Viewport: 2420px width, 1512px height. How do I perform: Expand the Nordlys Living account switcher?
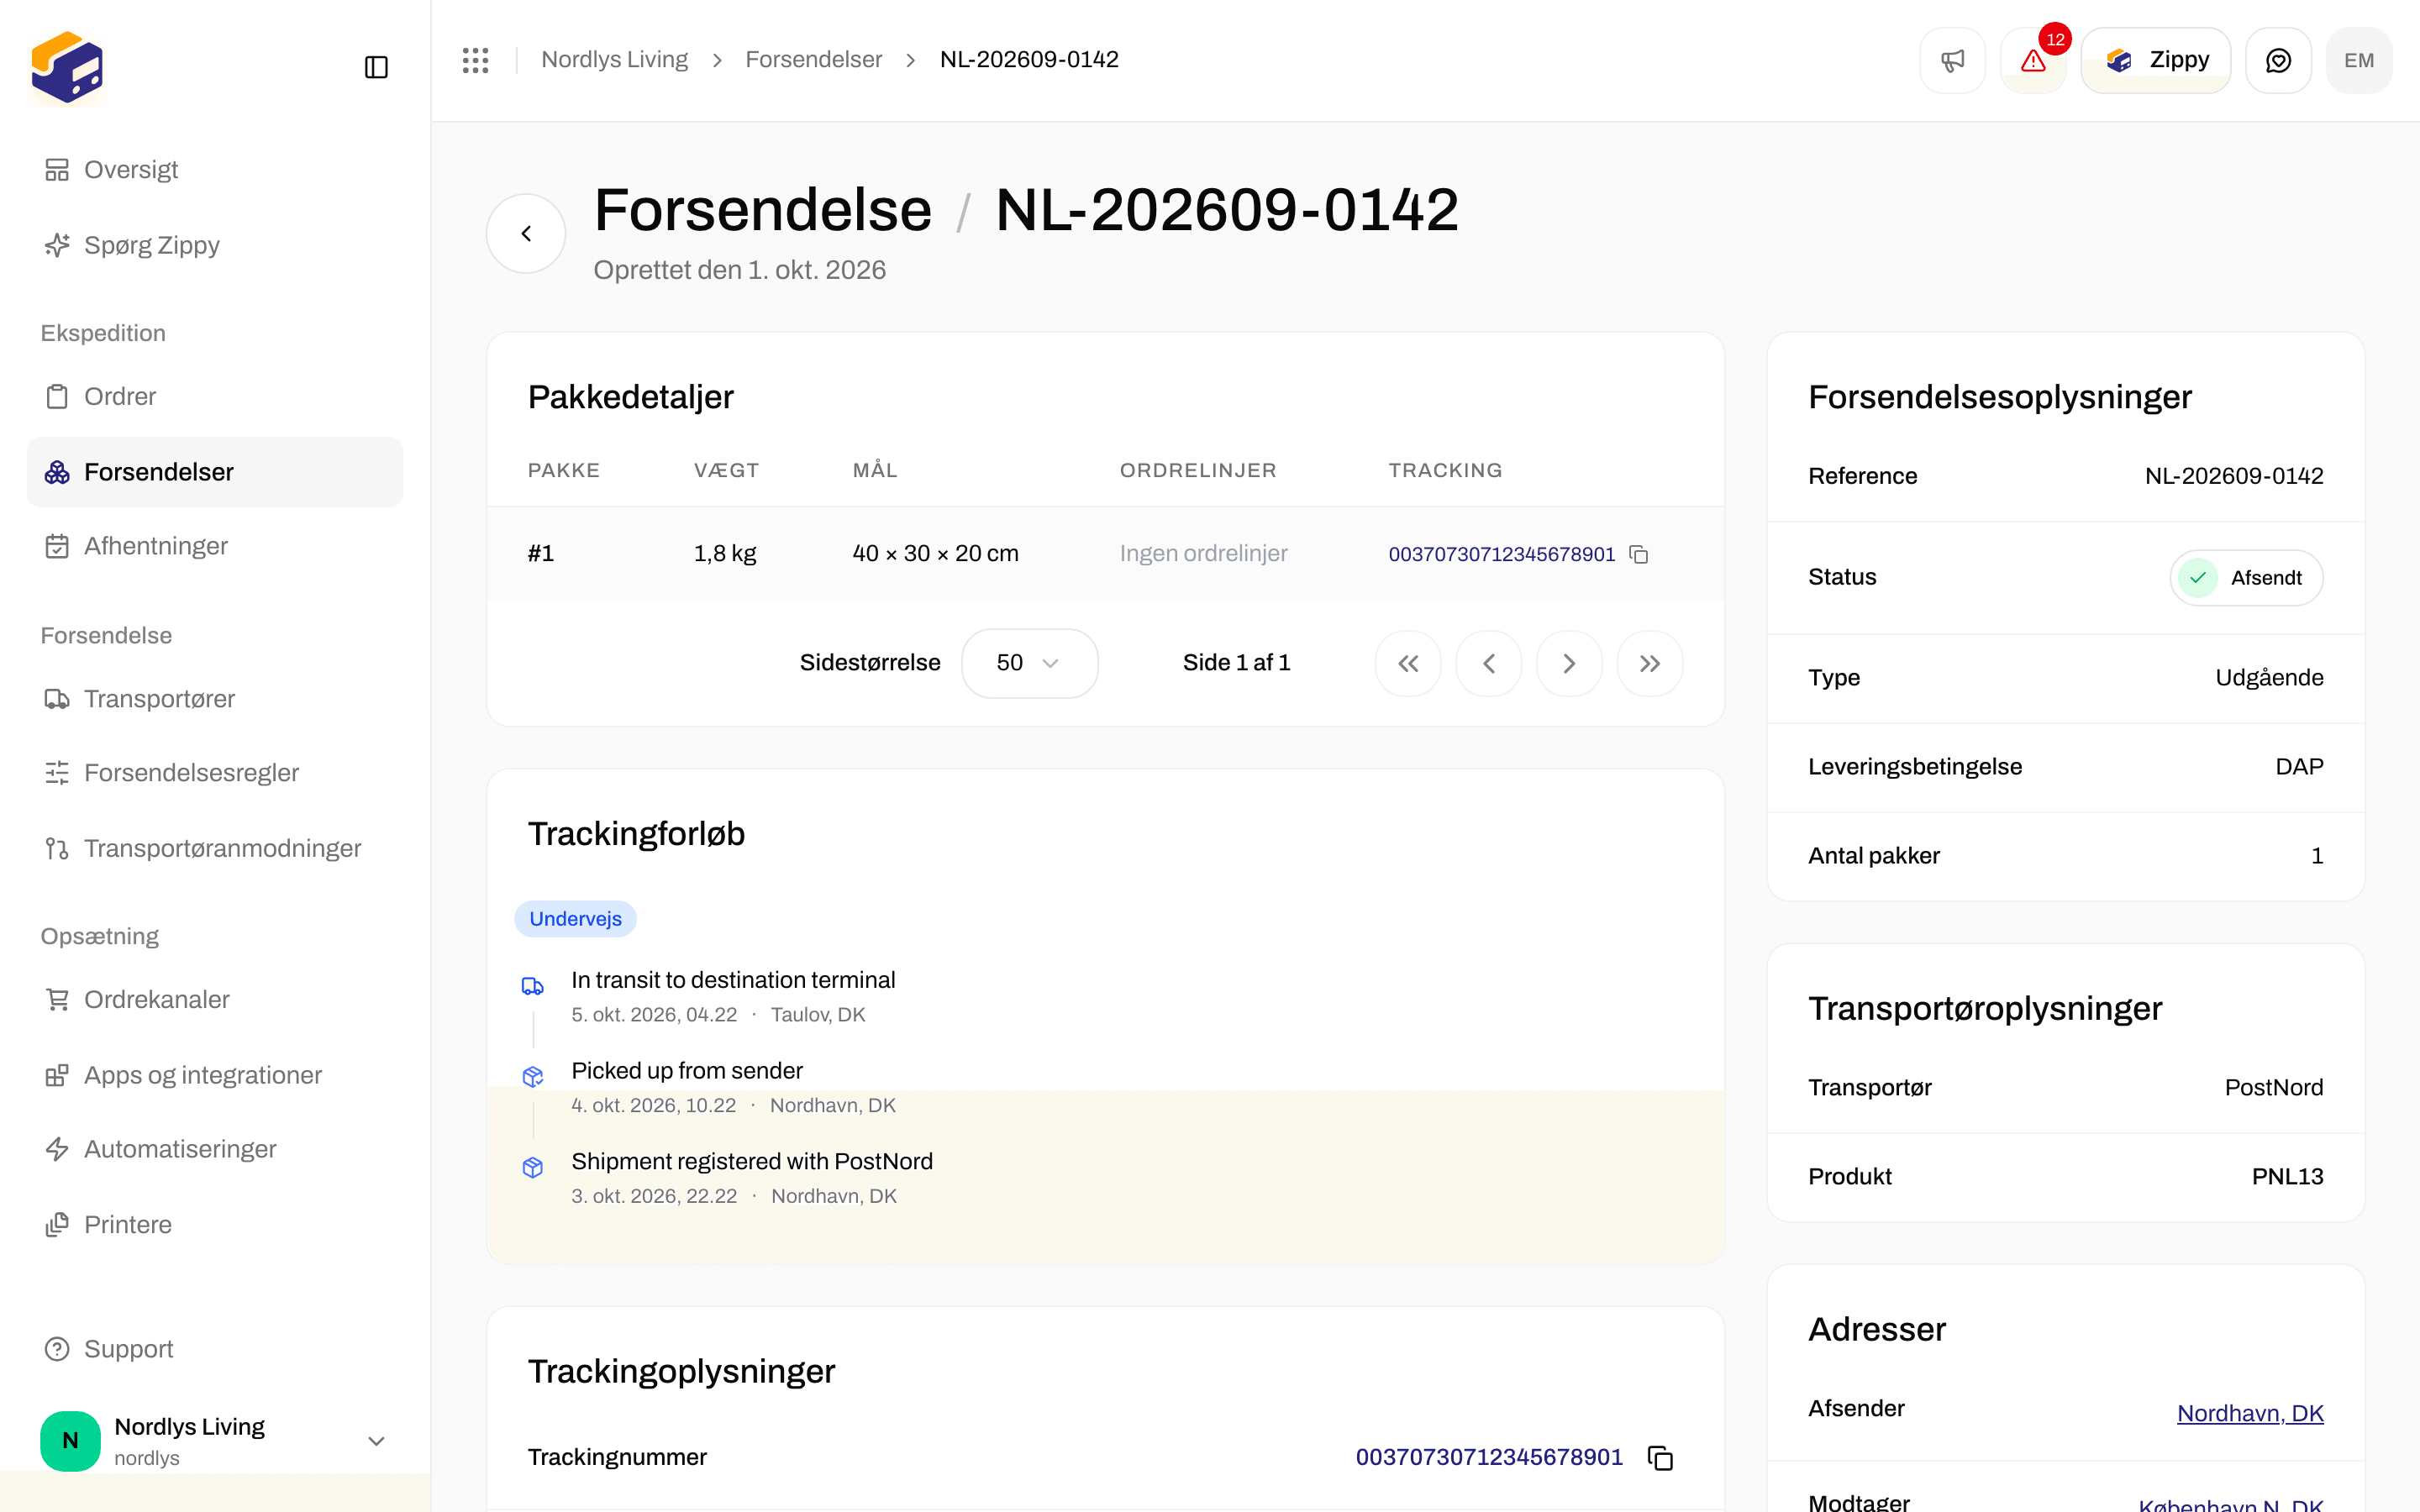coord(215,1441)
